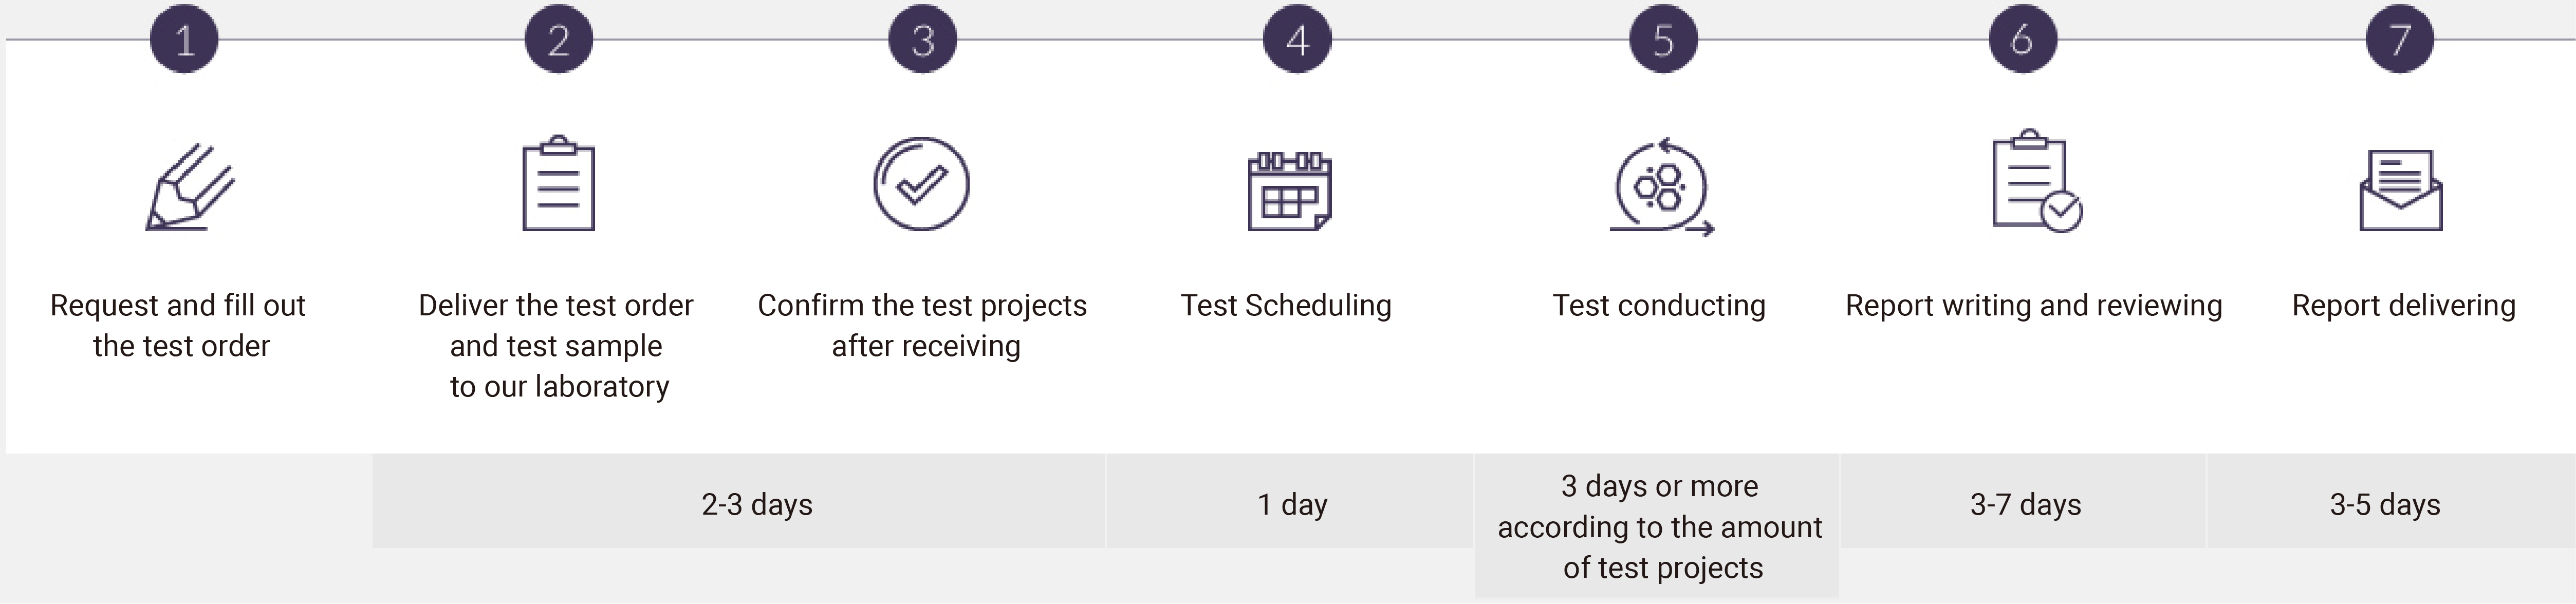Select the circled checkmark confirm icon

(x=921, y=184)
